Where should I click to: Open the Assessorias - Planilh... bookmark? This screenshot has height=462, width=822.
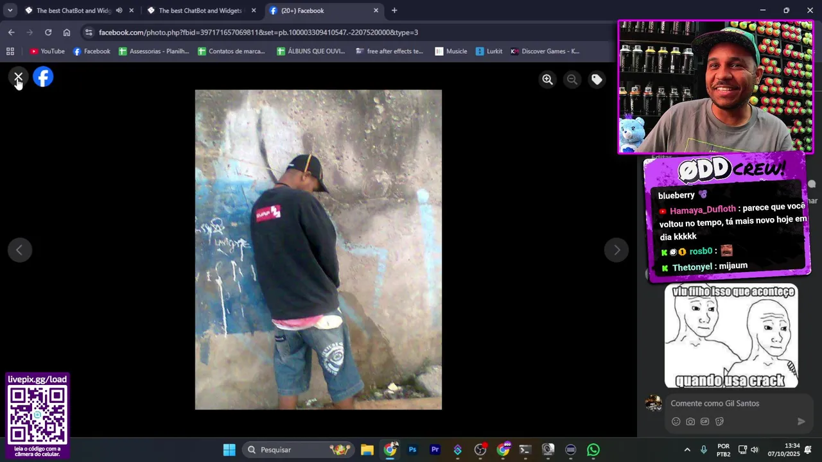click(x=153, y=51)
